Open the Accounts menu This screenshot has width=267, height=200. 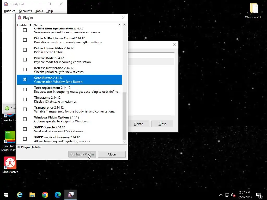pyautogui.click(x=25, y=11)
